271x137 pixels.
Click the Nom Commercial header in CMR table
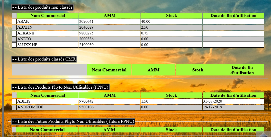click(109, 70)
